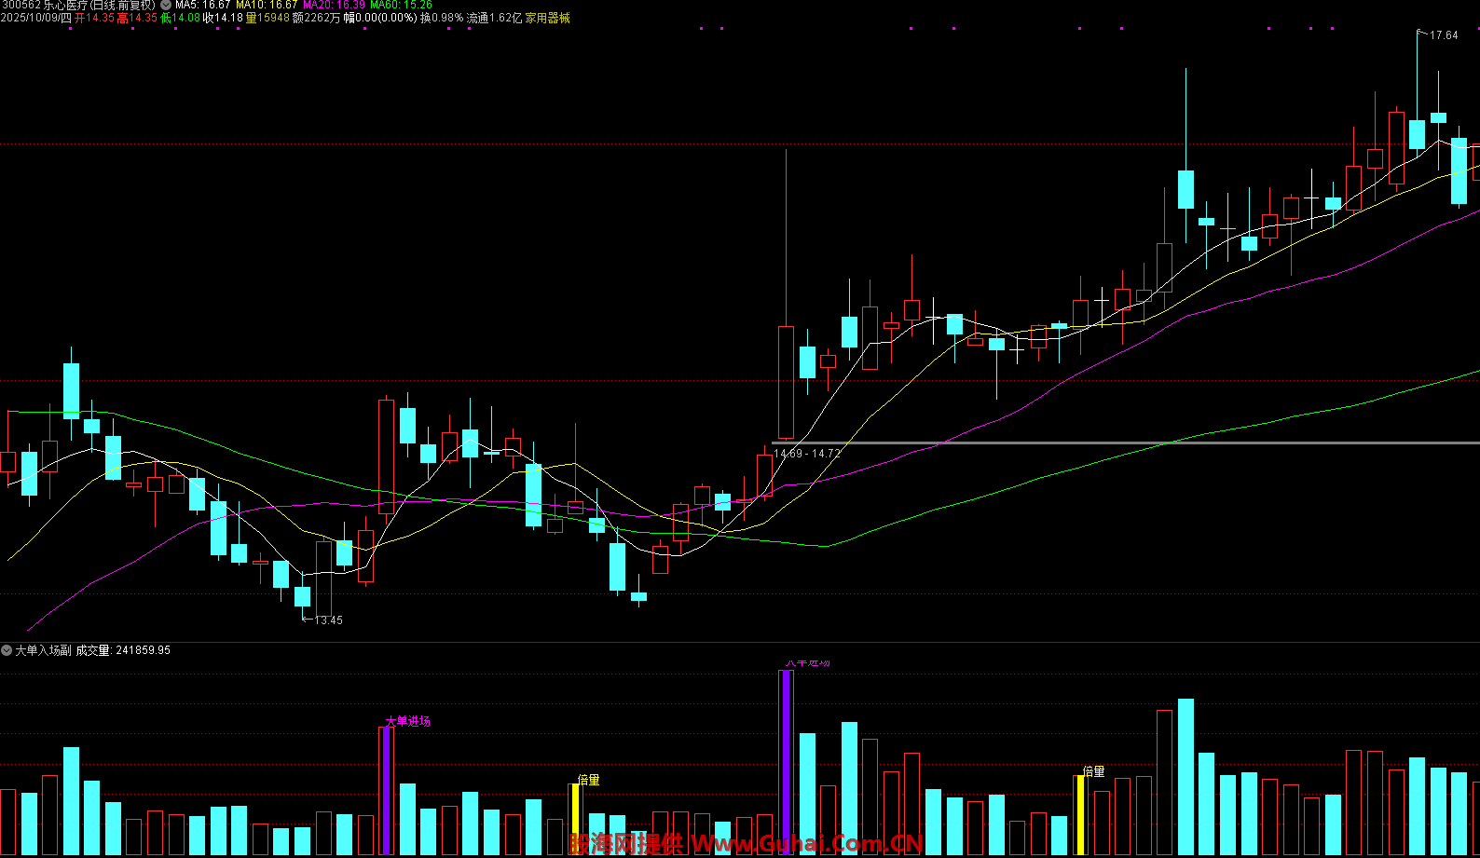Click the 13.45 low price marker
1480x858 pixels.
327,620
